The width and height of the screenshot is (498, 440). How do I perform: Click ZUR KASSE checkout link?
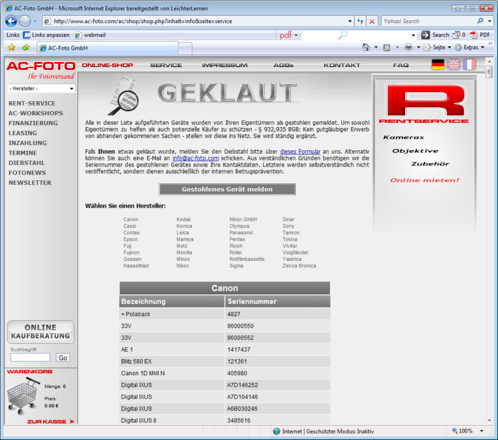(x=51, y=421)
